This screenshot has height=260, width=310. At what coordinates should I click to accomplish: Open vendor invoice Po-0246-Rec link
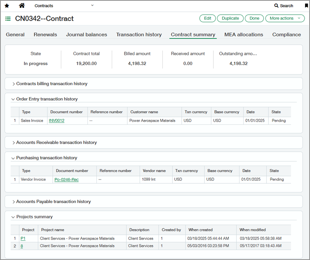(x=66, y=179)
